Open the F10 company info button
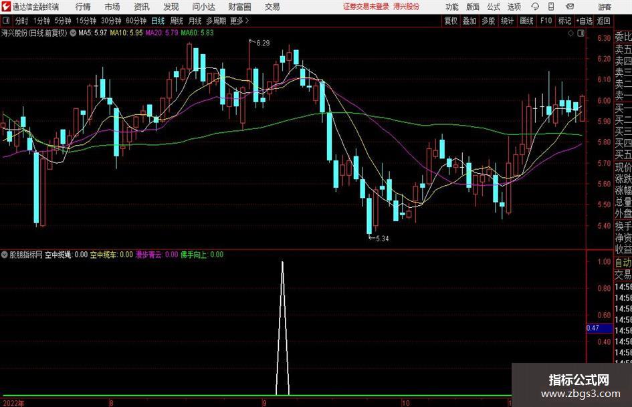Screen dimensions: 632x407 click(546, 21)
